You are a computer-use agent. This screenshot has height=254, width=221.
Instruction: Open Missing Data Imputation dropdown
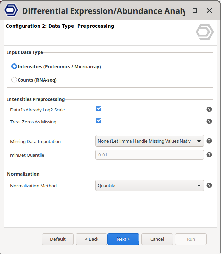click(x=150, y=141)
